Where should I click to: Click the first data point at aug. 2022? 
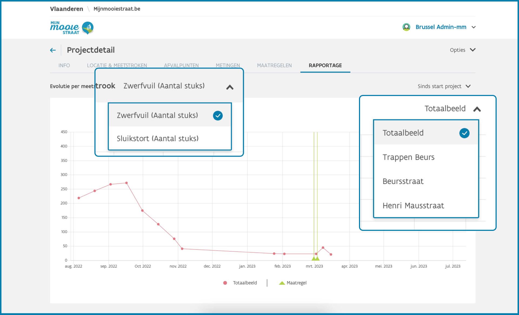point(79,198)
